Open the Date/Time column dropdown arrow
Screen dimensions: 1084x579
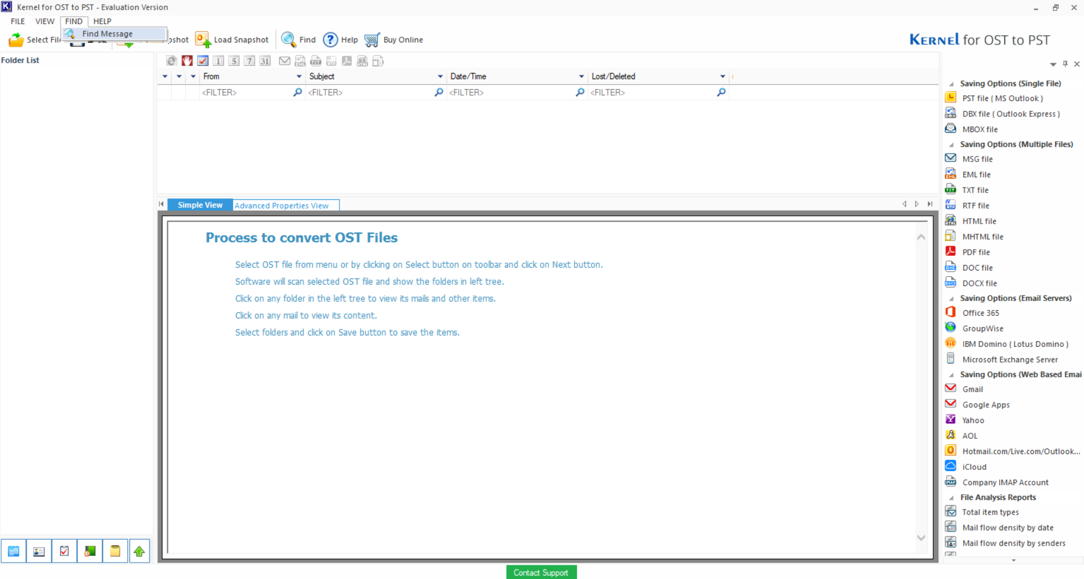[x=581, y=76]
